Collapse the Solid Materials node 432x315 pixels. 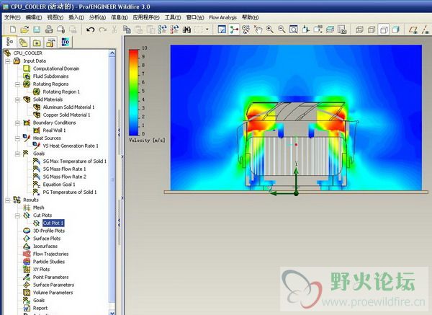tap(17, 99)
